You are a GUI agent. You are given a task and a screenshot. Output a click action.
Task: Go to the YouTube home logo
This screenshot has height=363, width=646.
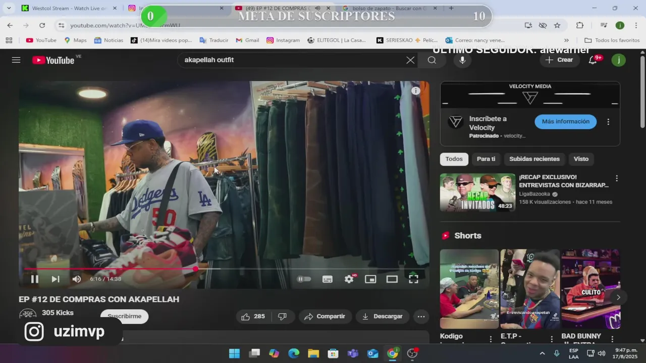coord(53,60)
